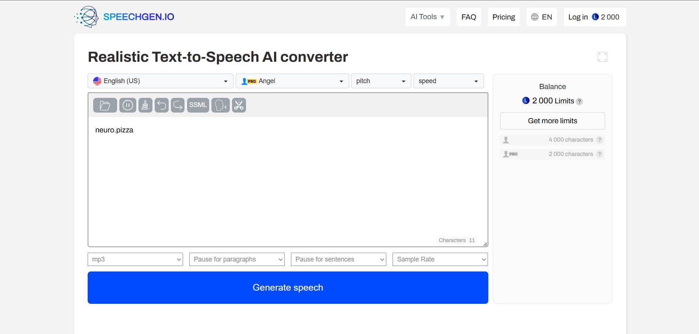Redo the edit with the redo arrow
699x334 pixels.
[178, 106]
